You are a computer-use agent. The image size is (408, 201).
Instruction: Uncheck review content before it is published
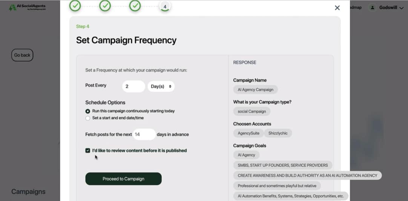(88, 150)
